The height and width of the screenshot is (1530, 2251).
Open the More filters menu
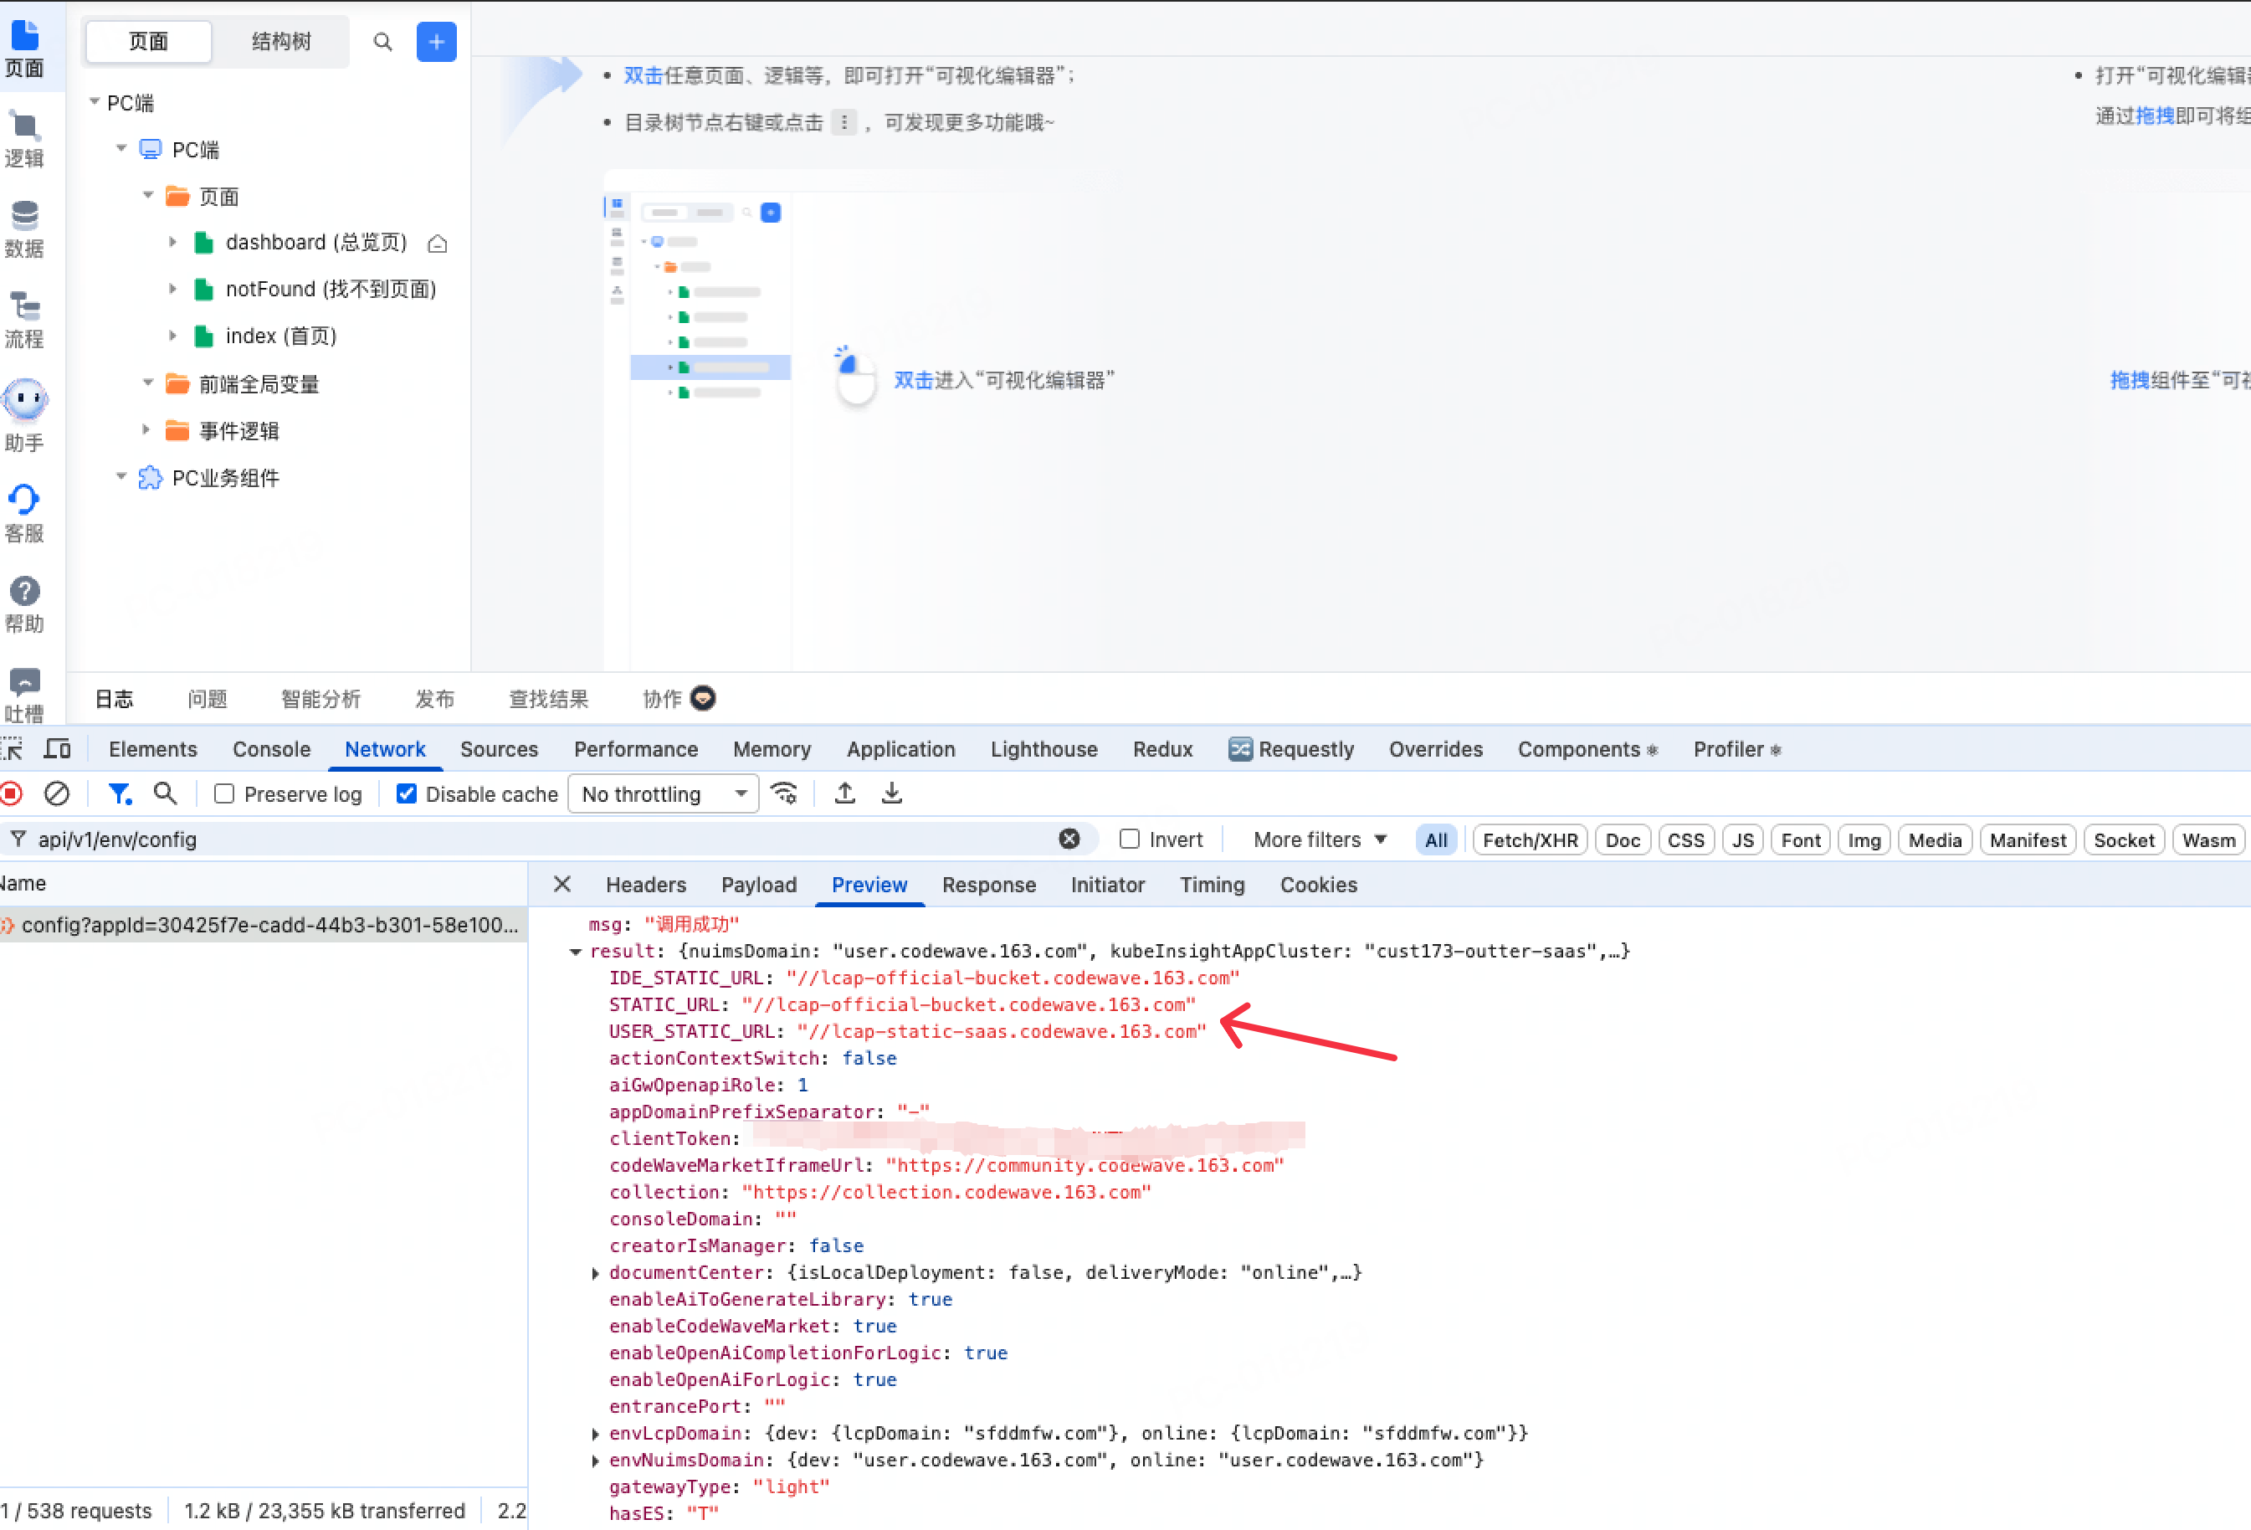coord(1319,839)
